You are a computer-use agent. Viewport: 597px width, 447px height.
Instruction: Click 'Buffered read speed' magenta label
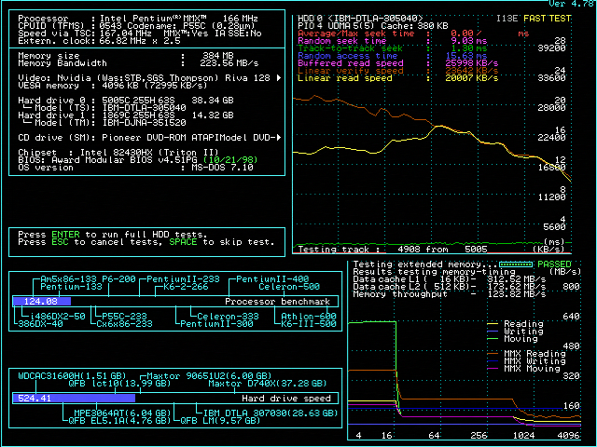coord(351,63)
